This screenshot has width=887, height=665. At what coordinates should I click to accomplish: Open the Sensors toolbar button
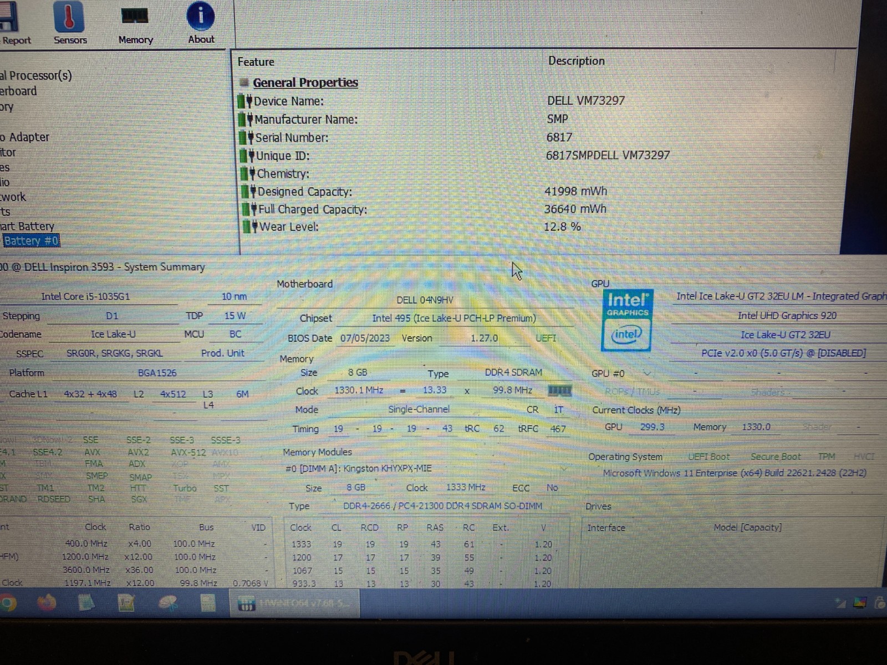[69, 23]
